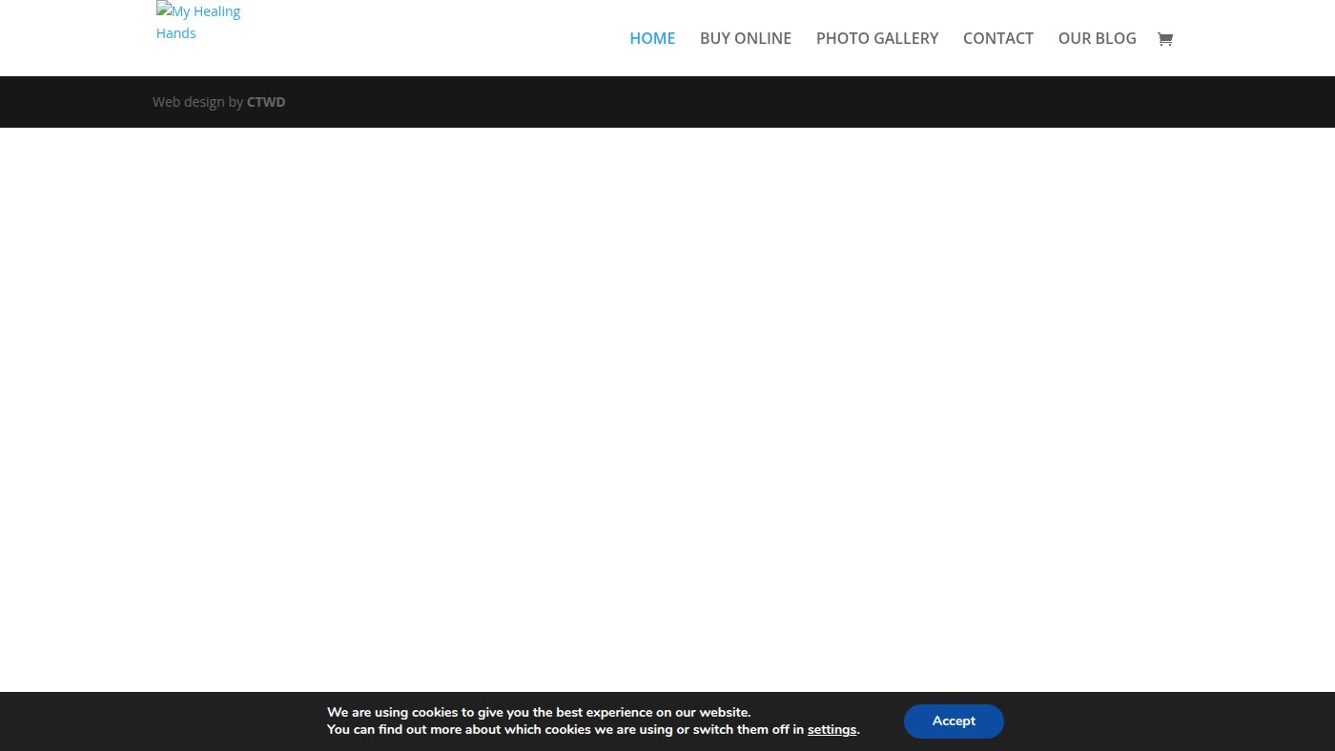Go to the HOME menu item
The width and height of the screenshot is (1335, 751).
pos(652,38)
